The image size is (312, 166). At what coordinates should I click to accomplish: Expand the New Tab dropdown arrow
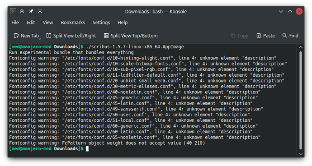coord(40,39)
